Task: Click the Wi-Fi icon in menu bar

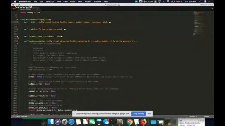Action: point(168,1)
